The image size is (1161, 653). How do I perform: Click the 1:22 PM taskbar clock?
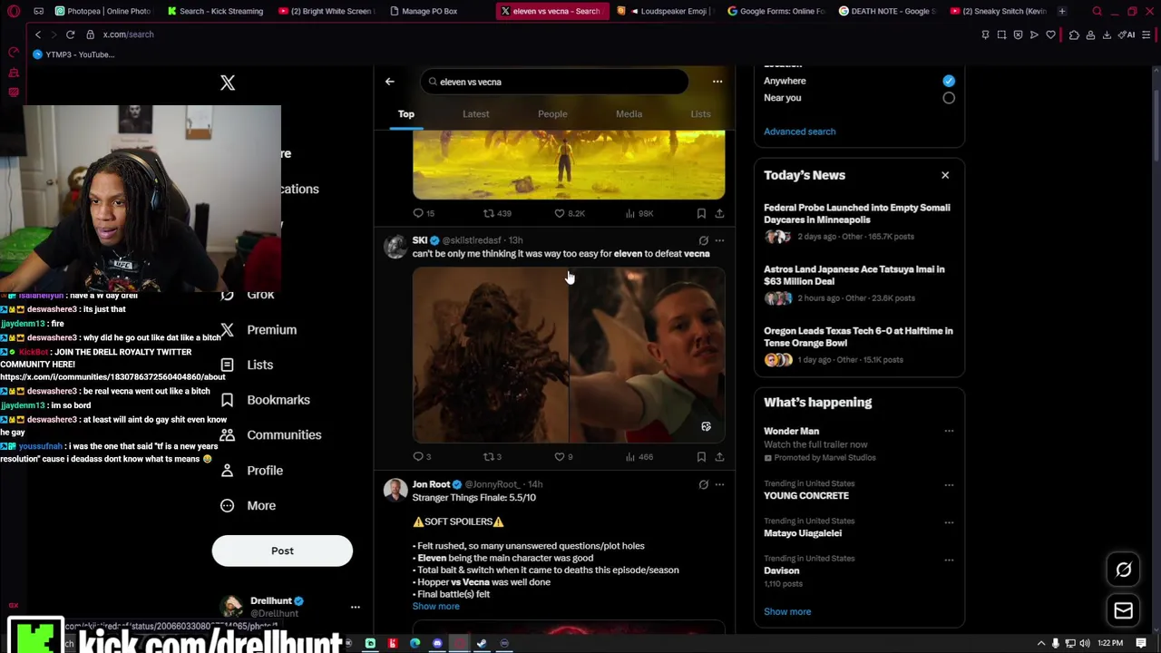coord(1109,643)
